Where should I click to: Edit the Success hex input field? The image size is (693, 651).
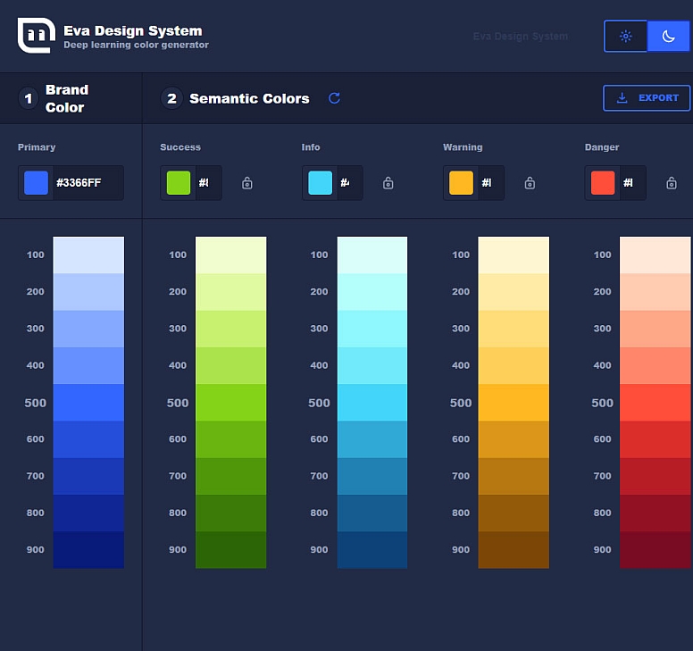click(209, 183)
